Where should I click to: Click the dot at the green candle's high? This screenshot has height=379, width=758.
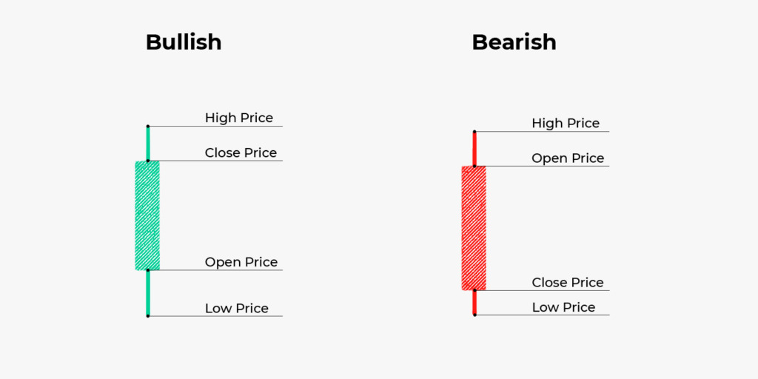coord(148,127)
